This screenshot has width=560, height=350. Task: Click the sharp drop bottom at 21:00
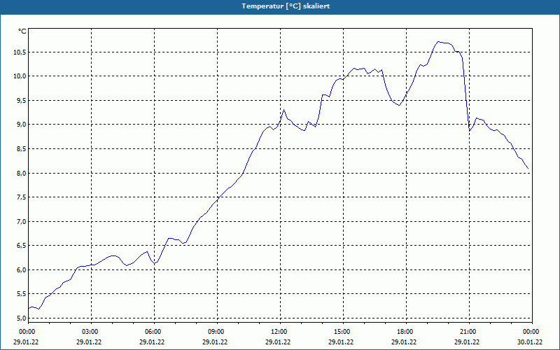tap(470, 131)
